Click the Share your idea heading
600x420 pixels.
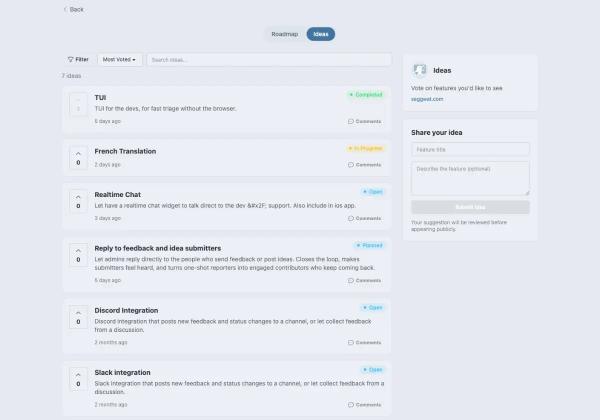tap(436, 132)
